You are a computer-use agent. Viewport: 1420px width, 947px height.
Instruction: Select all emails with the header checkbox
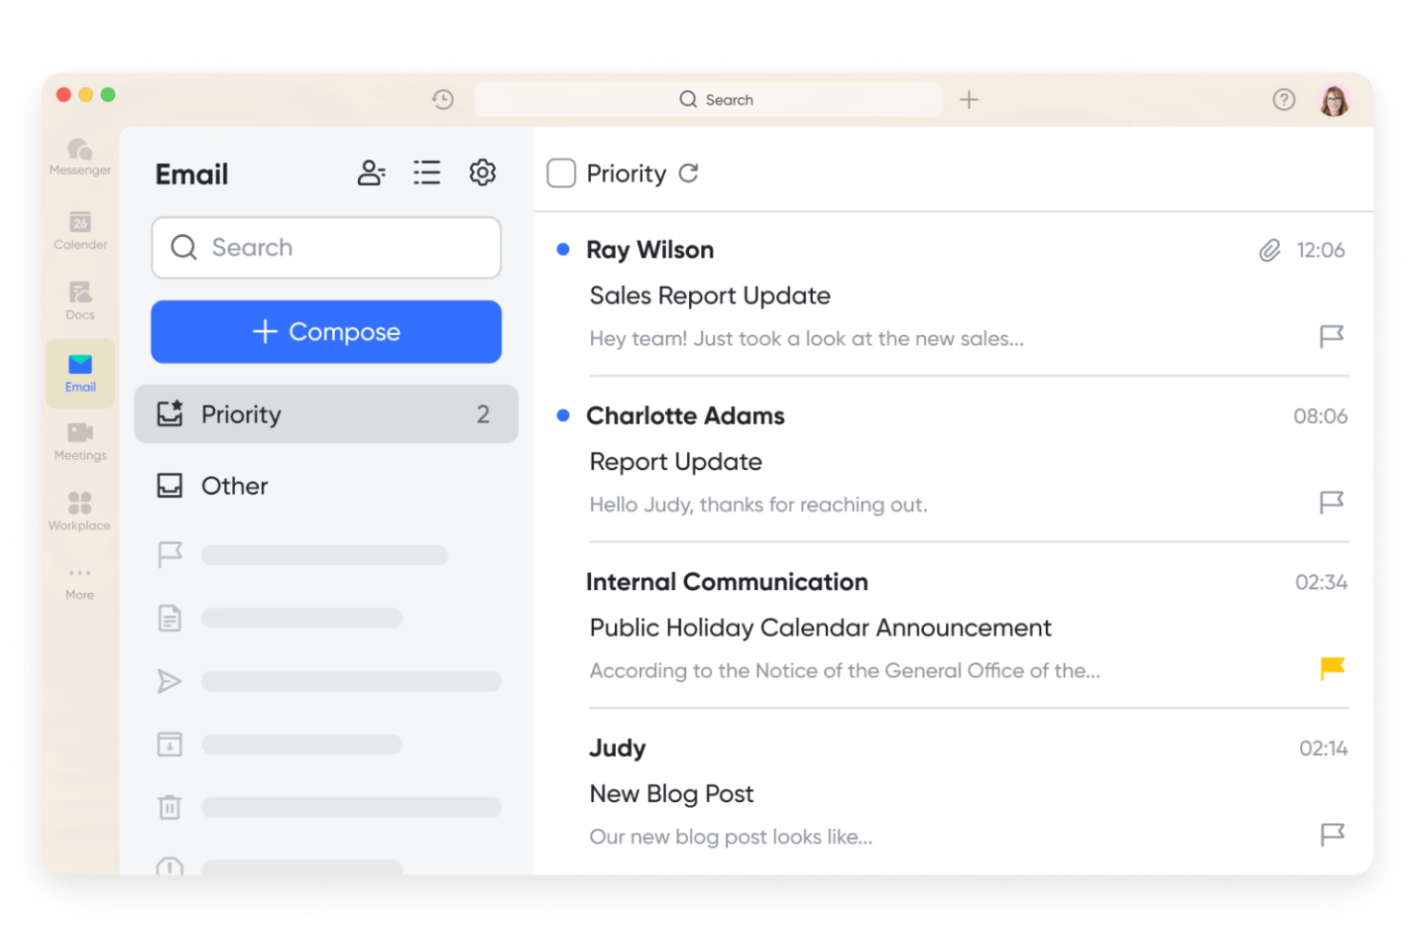pyautogui.click(x=561, y=173)
